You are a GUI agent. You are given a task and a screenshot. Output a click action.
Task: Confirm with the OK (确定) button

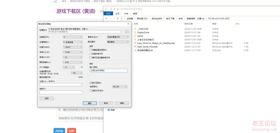[90, 103]
